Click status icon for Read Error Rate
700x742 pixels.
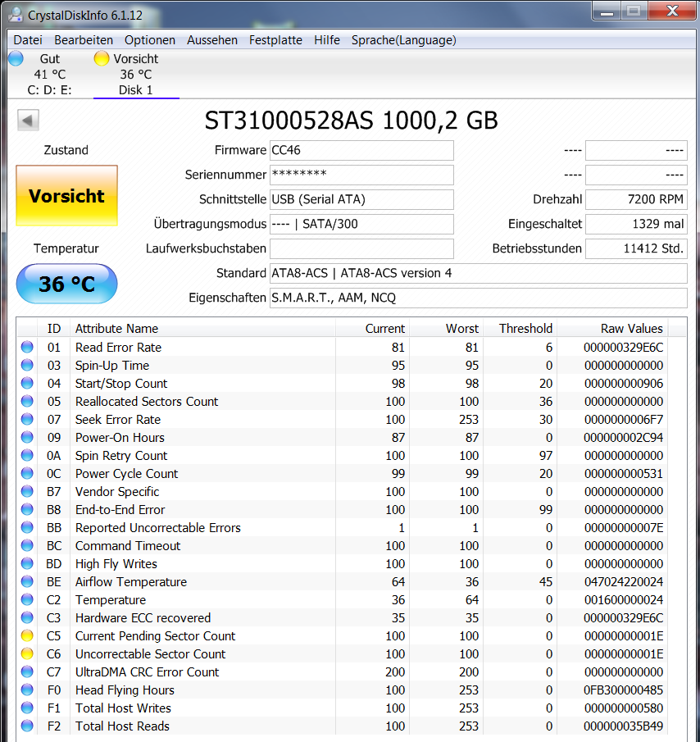(x=27, y=347)
